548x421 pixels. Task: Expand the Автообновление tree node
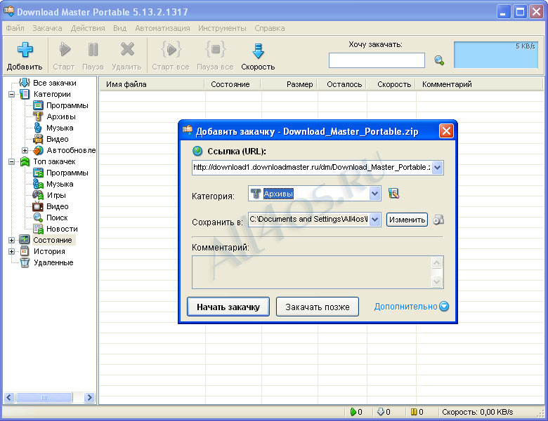pyautogui.click(x=25, y=150)
